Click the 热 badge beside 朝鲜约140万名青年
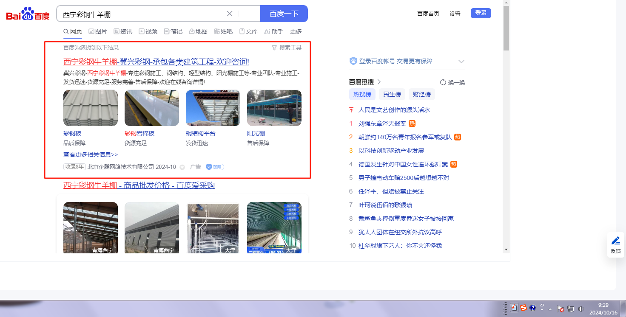 tap(458, 137)
